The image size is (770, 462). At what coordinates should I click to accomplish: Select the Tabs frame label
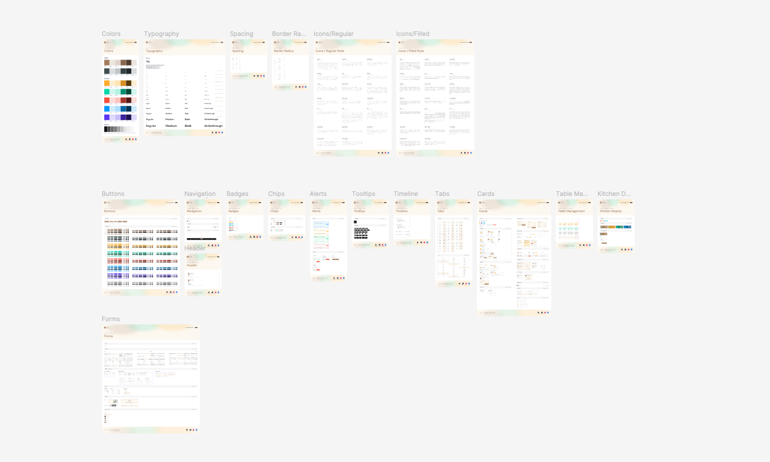click(x=442, y=194)
